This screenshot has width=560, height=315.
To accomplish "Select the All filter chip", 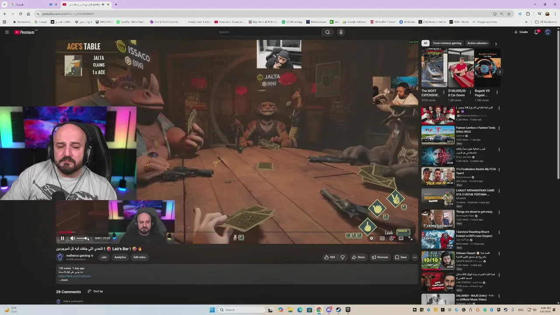I will 425,43.
